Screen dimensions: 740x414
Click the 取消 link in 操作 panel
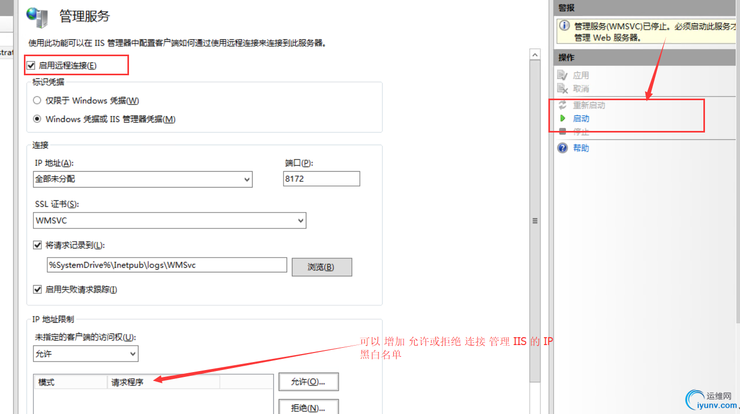[x=581, y=89]
